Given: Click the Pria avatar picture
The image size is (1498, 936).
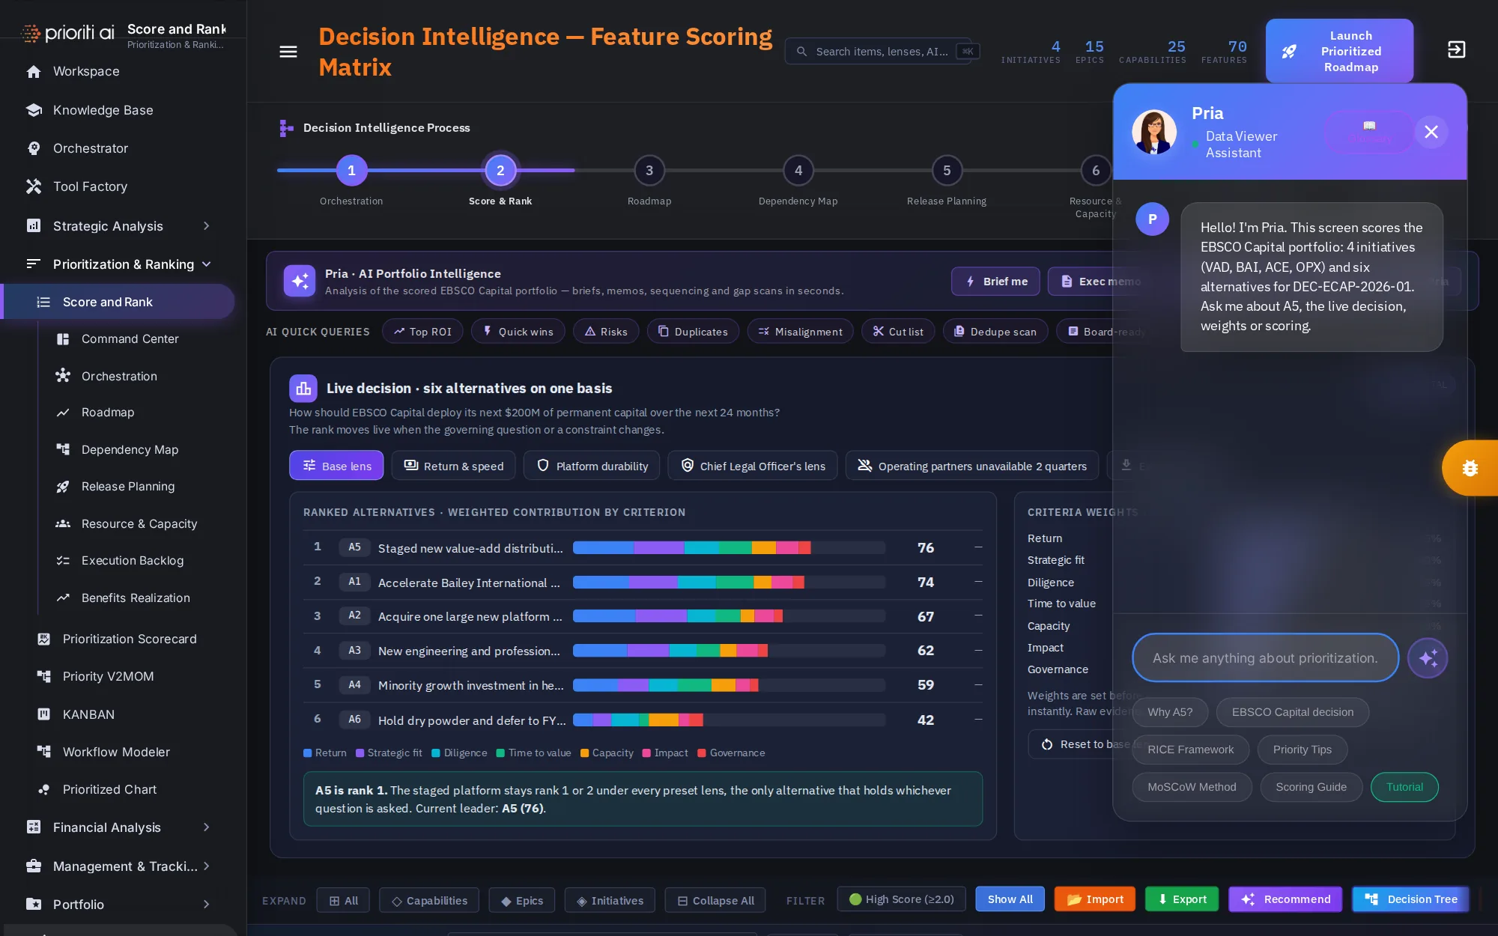Looking at the screenshot, I should coord(1154,132).
